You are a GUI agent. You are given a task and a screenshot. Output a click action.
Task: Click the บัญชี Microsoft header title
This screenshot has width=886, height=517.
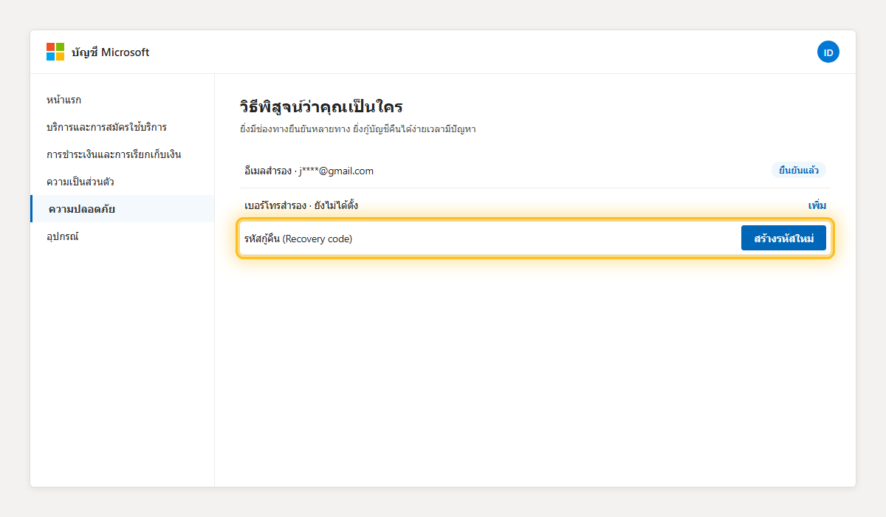[x=111, y=52]
